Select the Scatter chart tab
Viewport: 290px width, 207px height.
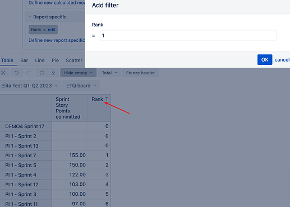click(74, 60)
